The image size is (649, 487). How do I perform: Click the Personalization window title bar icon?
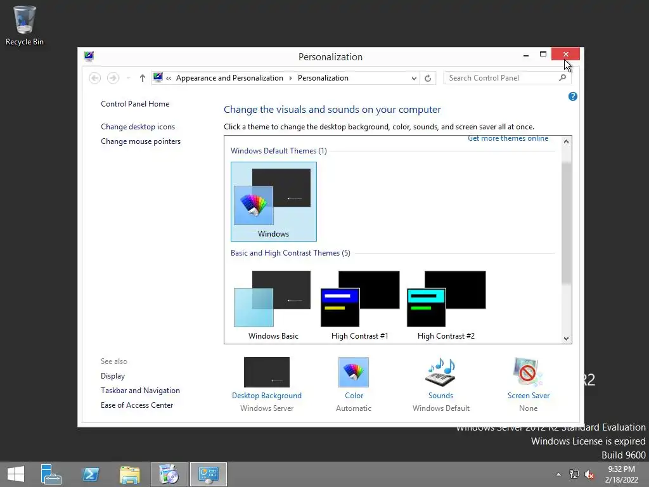[x=89, y=56]
